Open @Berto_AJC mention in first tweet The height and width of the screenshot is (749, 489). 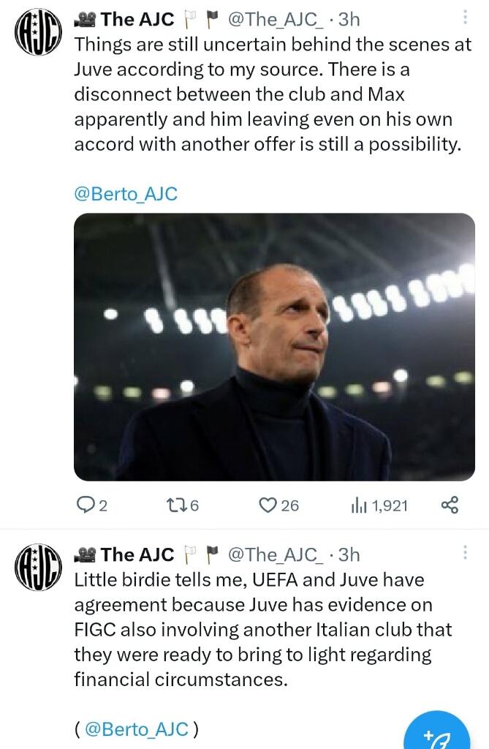126,194
